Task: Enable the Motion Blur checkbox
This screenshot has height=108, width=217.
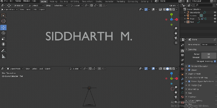Action: [189, 85]
